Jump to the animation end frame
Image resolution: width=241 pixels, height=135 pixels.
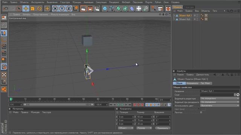click(130, 105)
